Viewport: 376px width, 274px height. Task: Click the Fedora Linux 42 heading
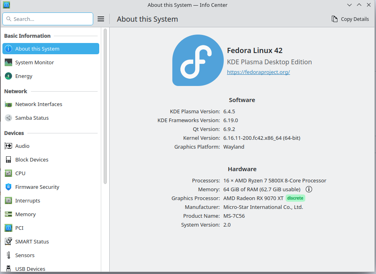pyautogui.click(x=255, y=51)
